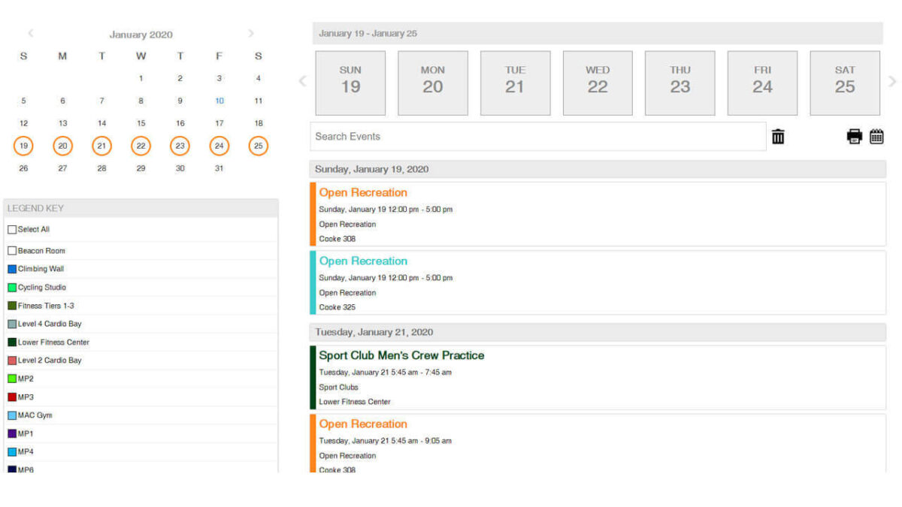This screenshot has height=507, width=902.
Task: Click the trash icon to clear events
Action: [x=779, y=136]
